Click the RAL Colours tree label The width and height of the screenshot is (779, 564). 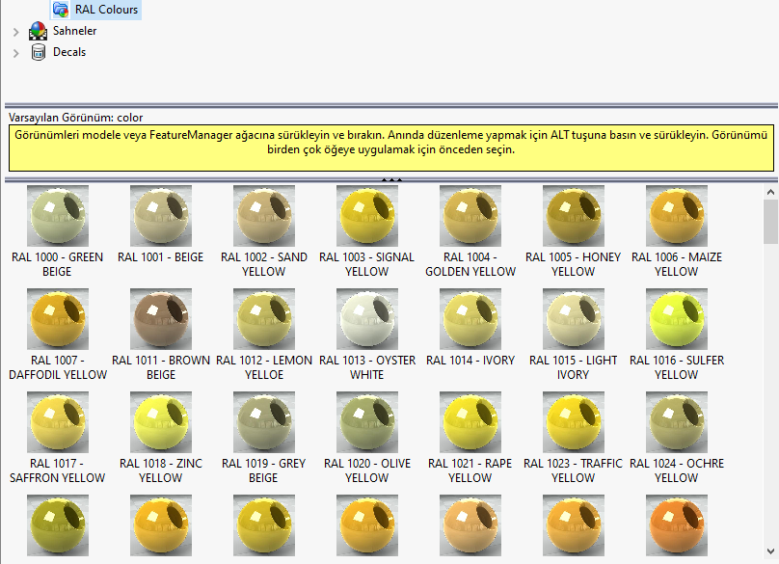pyautogui.click(x=106, y=10)
